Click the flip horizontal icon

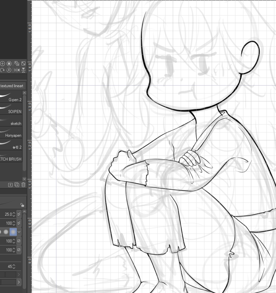[16, 70]
